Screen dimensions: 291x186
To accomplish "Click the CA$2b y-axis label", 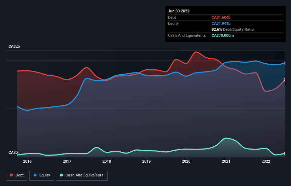I will (14, 46).
